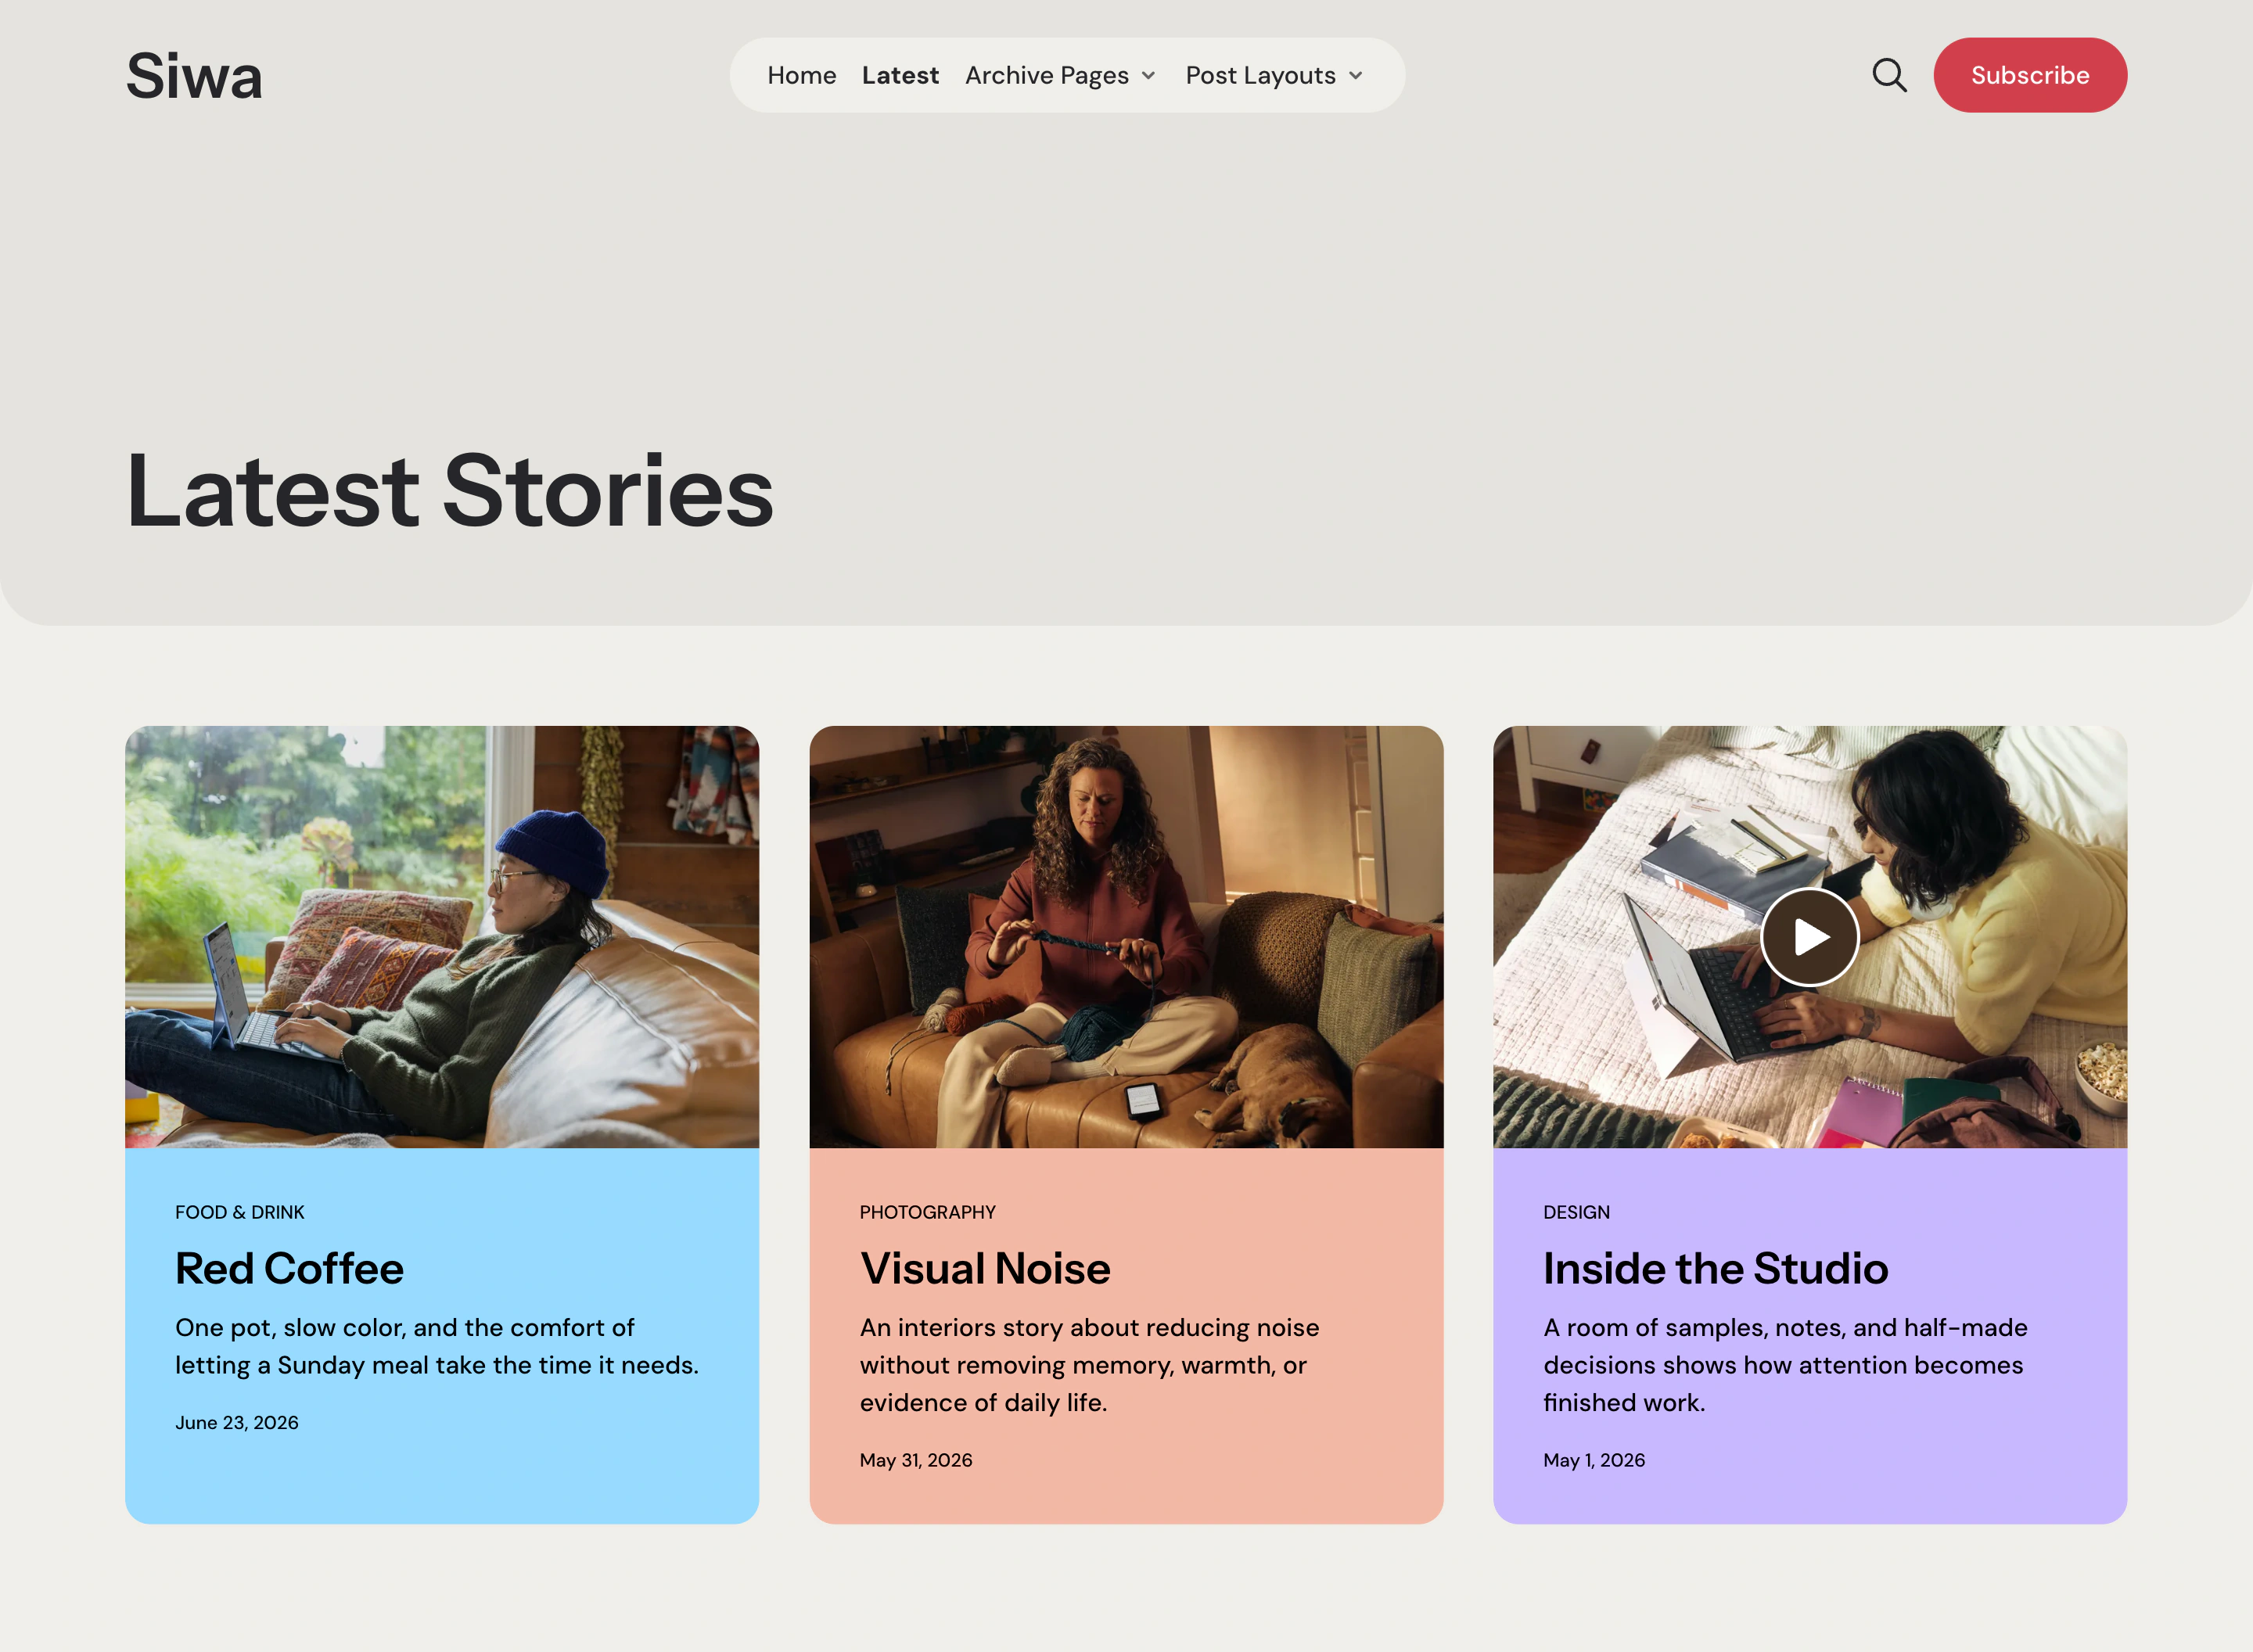This screenshot has width=2253, height=1652.
Task: Play the Inside the Studio video
Action: 1809,937
